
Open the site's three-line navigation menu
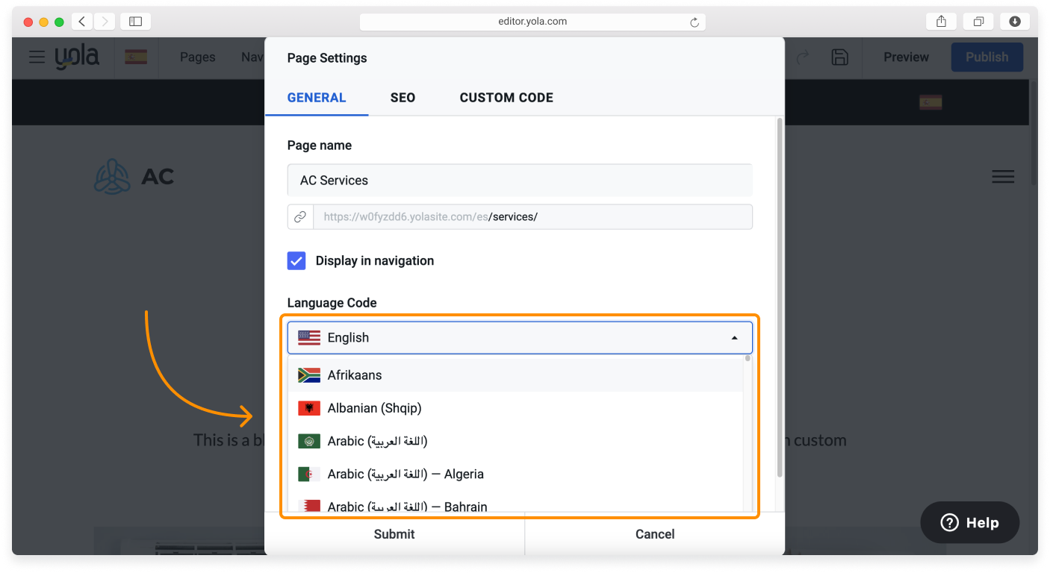(x=1002, y=177)
